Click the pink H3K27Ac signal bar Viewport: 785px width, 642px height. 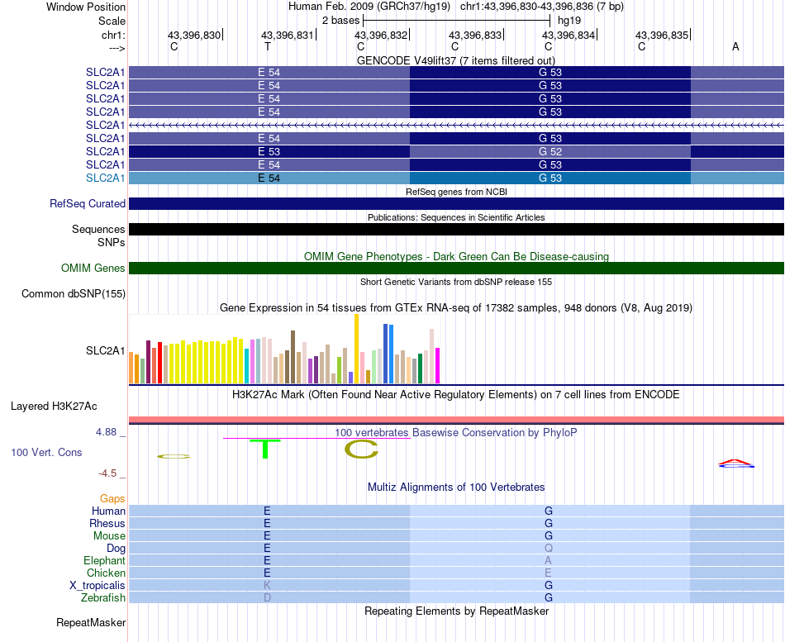456,420
